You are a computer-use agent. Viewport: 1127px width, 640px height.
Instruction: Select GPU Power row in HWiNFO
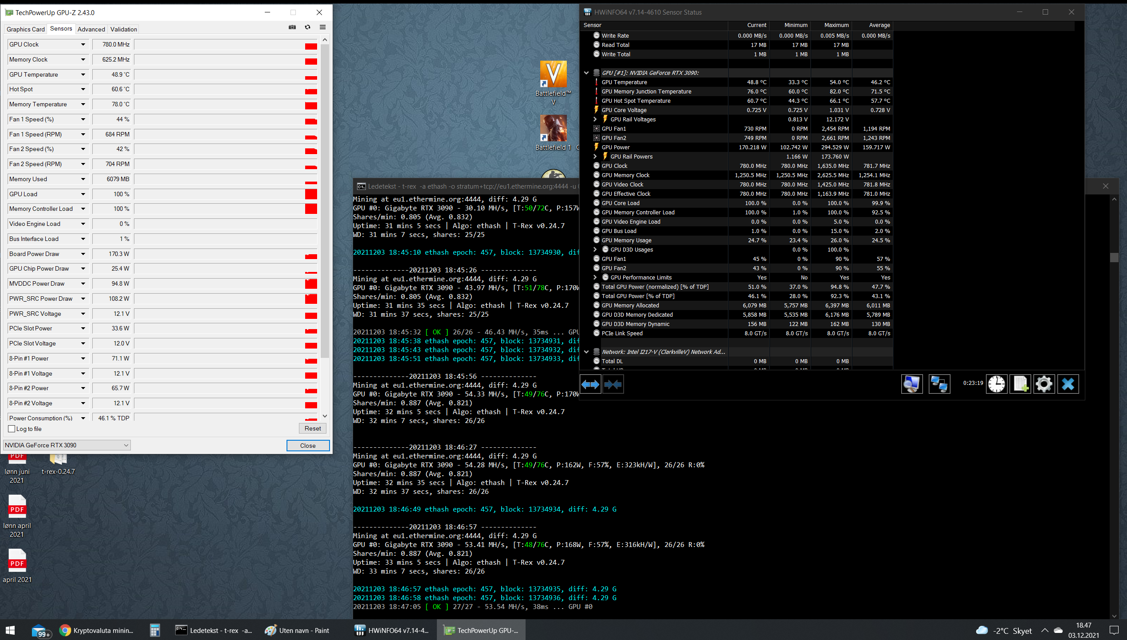[x=737, y=147]
